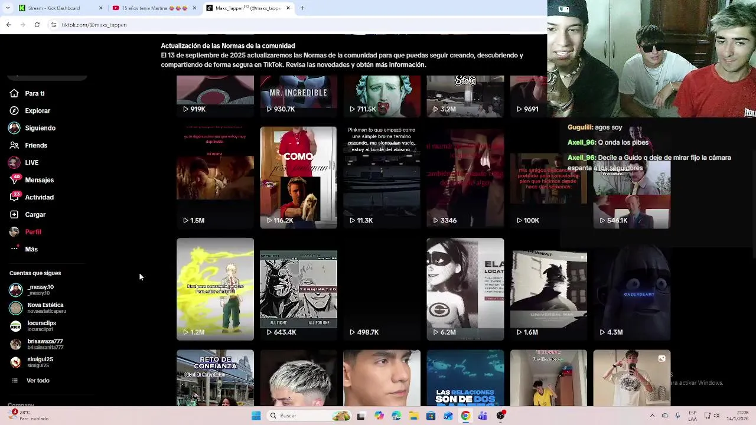Open the 'Las relaciones son de dos' video
Screen dimensions: 756x425
[465, 378]
